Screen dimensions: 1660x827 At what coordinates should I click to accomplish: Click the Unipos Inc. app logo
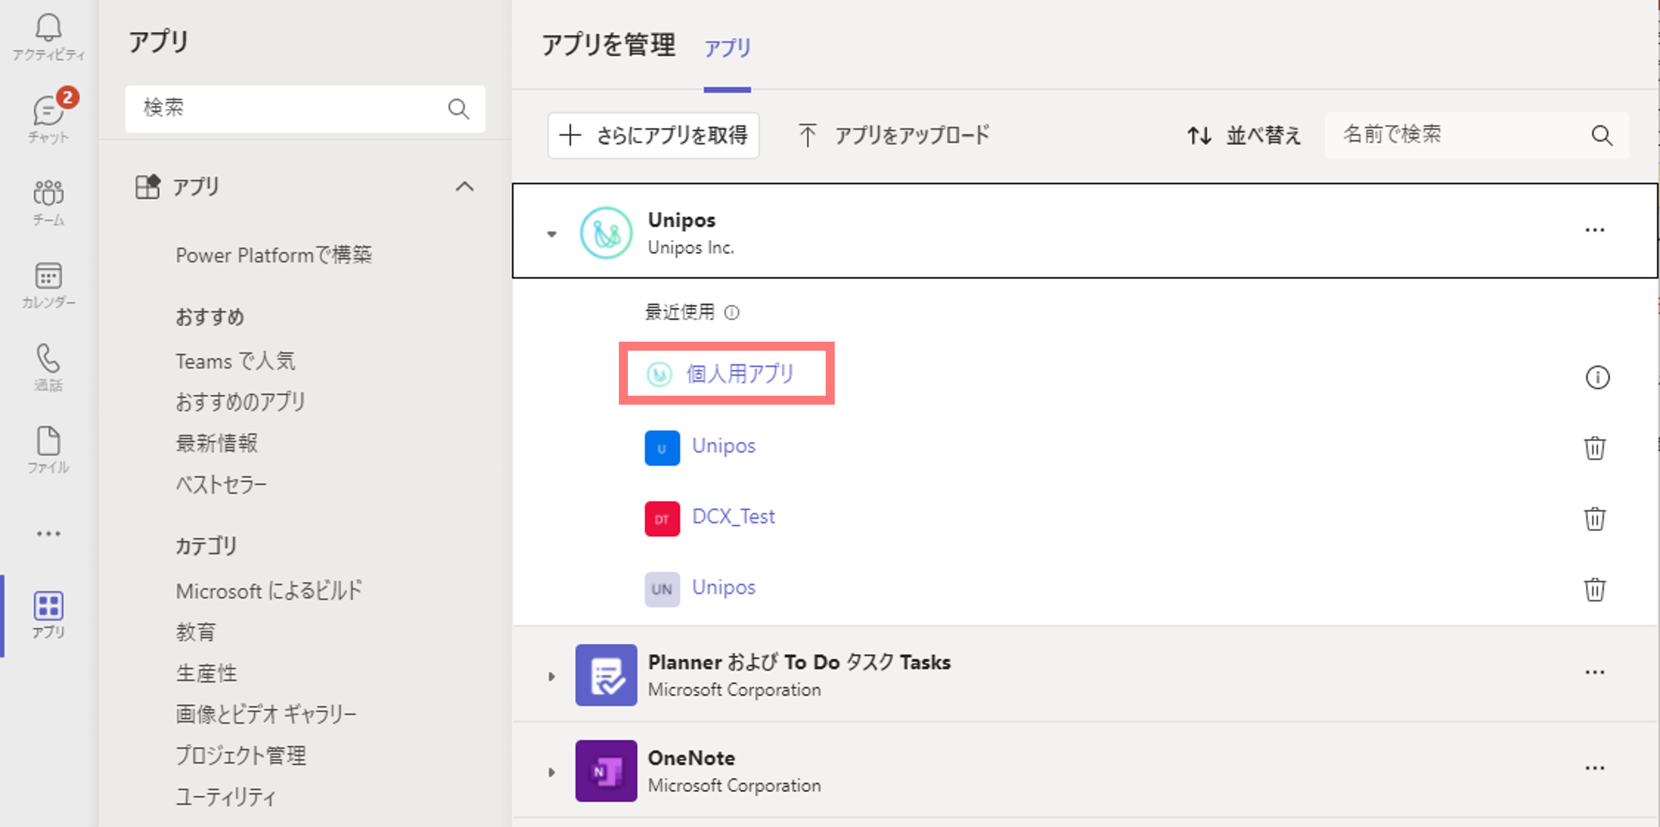[606, 233]
